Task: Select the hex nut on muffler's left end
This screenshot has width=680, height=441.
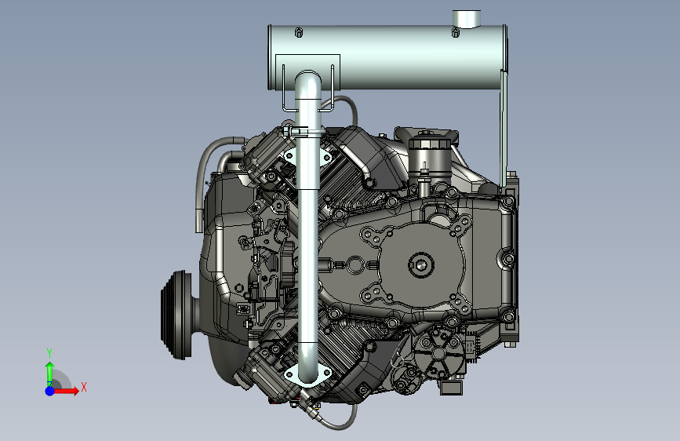Action: coord(298,32)
